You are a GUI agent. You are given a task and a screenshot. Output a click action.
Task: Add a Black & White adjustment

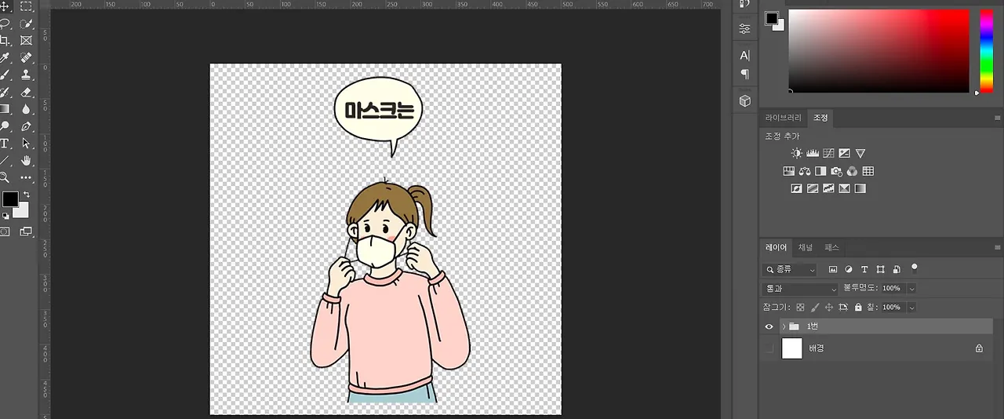tap(820, 171)
